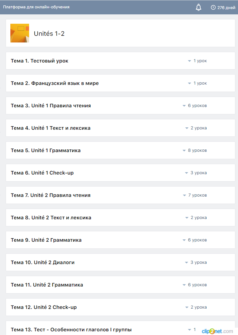Expand the arrow for Тема 2 lessons
238x335 pixels.
tap(189, 84)
